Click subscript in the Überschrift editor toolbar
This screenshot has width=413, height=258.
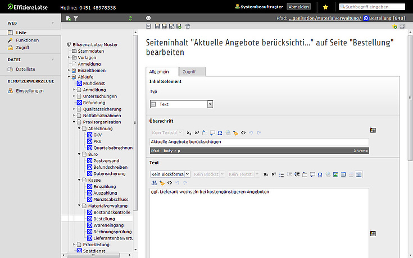[189, 133]
